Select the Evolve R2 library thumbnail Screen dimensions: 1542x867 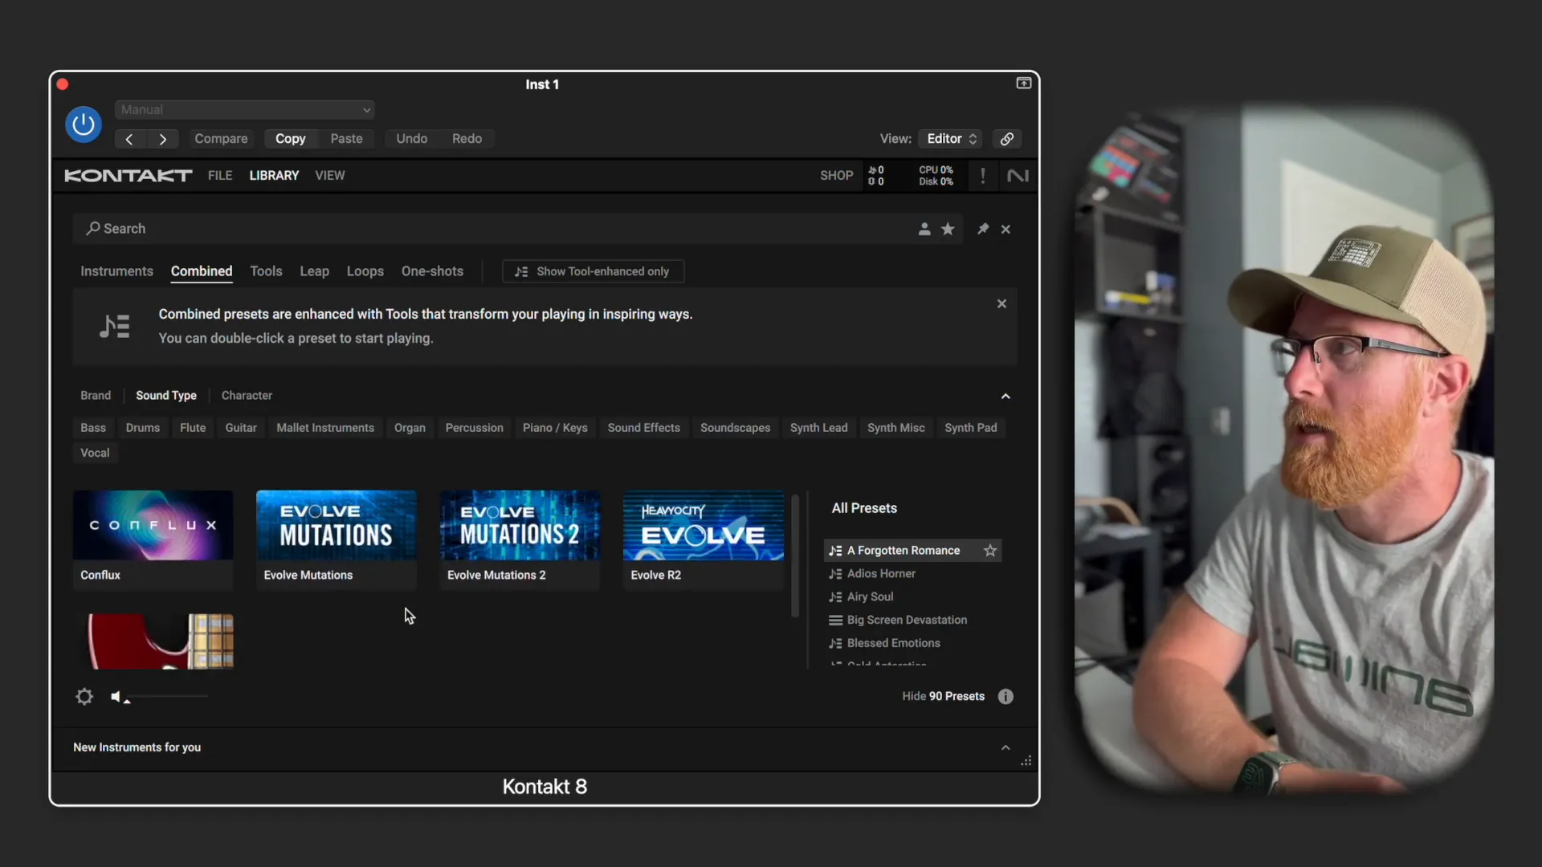coord(704,540)
